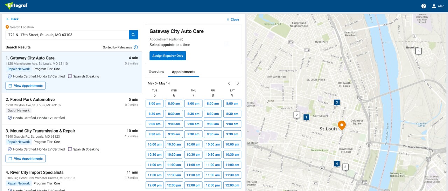Click River City Repair Network badge
Screen dimensions: 448x191
(x=19, y=183)
